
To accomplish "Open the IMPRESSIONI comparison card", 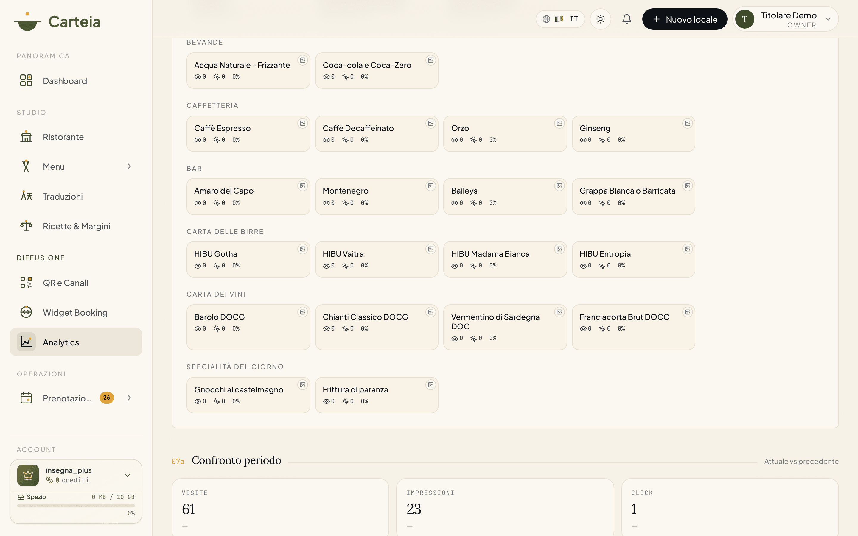I will click(x=505, y=507).
